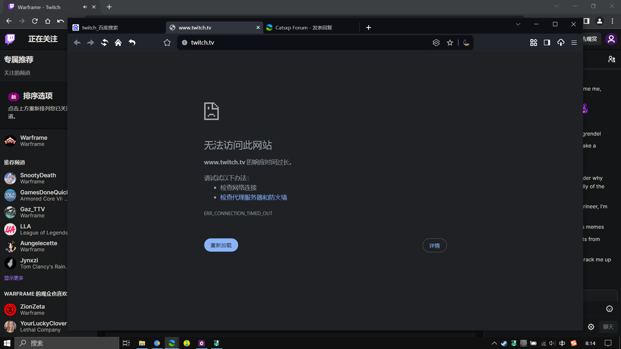Open new tab in background Chrome window
This screenshot has height=349, width=621.
point(109,7)
